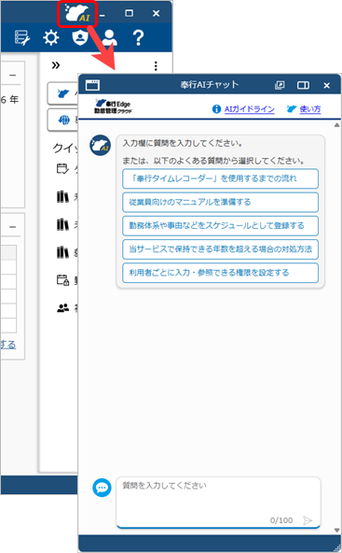Select 「奉行タイムレコーダー」を使用するまでの流れ question

click(220, 178)
